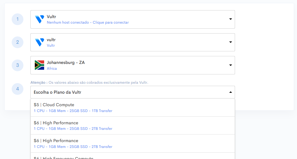The height and width of the screenshot is (159, 297).
Task: Click the step 2 number circle
Action: tap(18, 42)
